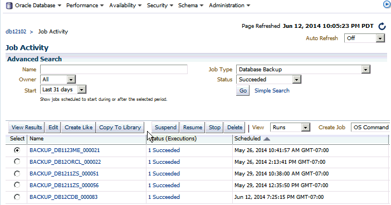The height and width of the screenshot is (205, 391).
Task: Open the Start period dropdown
Action: (x=63, y=89)
